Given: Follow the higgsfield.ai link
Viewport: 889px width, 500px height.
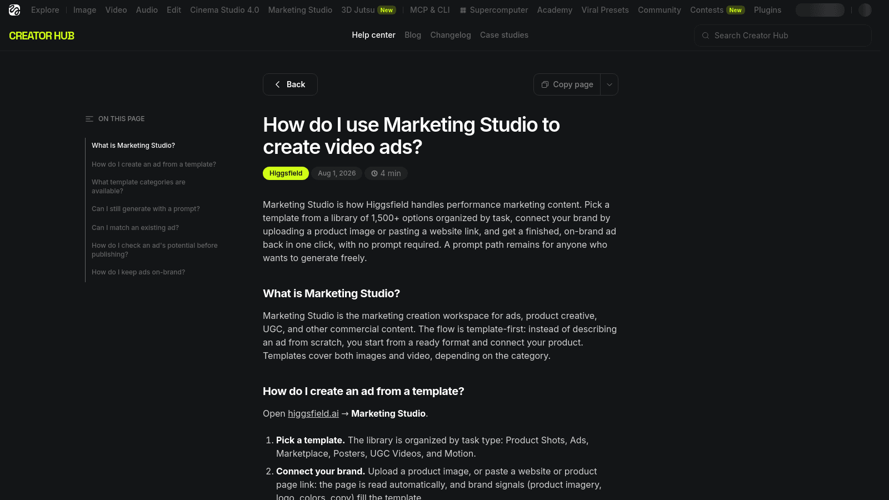Looking at the screenshot, I should (313, 413).
